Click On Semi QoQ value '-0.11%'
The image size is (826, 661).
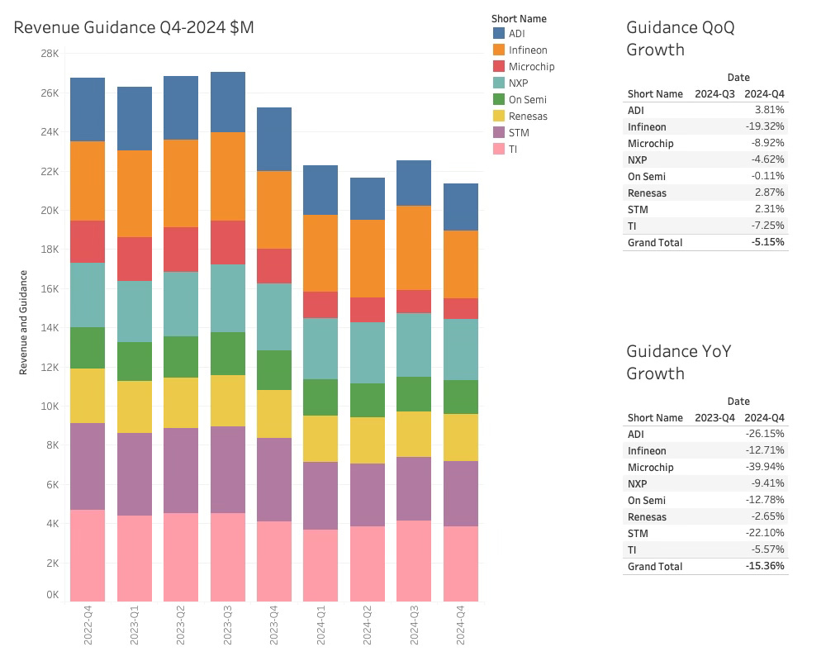(x=767, y=176)
